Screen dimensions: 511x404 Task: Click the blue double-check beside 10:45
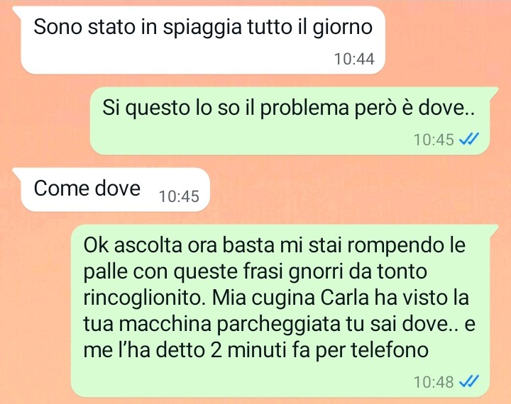click(469, 140)
